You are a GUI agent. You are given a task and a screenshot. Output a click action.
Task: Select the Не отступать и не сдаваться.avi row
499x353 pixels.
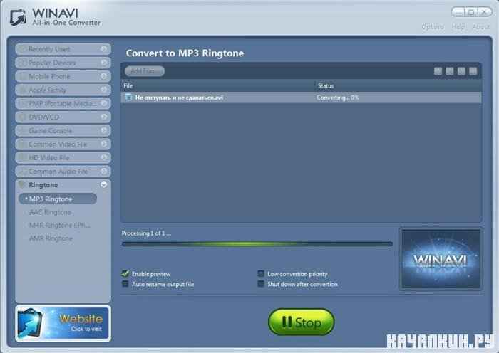(301, 98)
